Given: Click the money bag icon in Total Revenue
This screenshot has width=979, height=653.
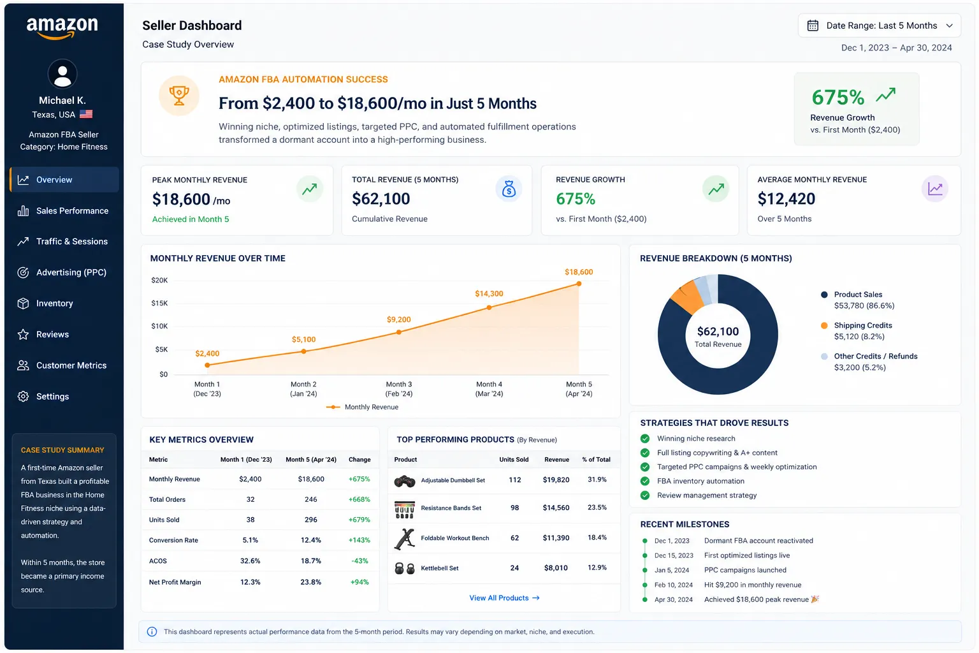Looking at the screenshot, I should [509, 189].
